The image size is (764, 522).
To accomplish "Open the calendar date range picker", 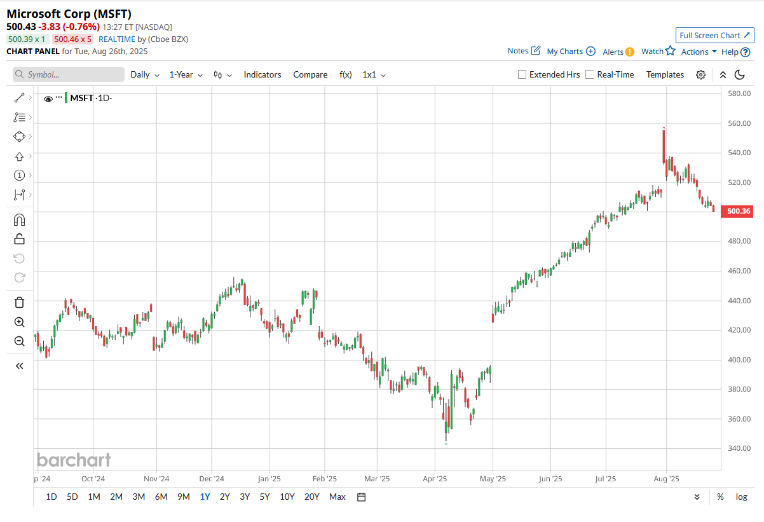I will click(x=362, y=497).
